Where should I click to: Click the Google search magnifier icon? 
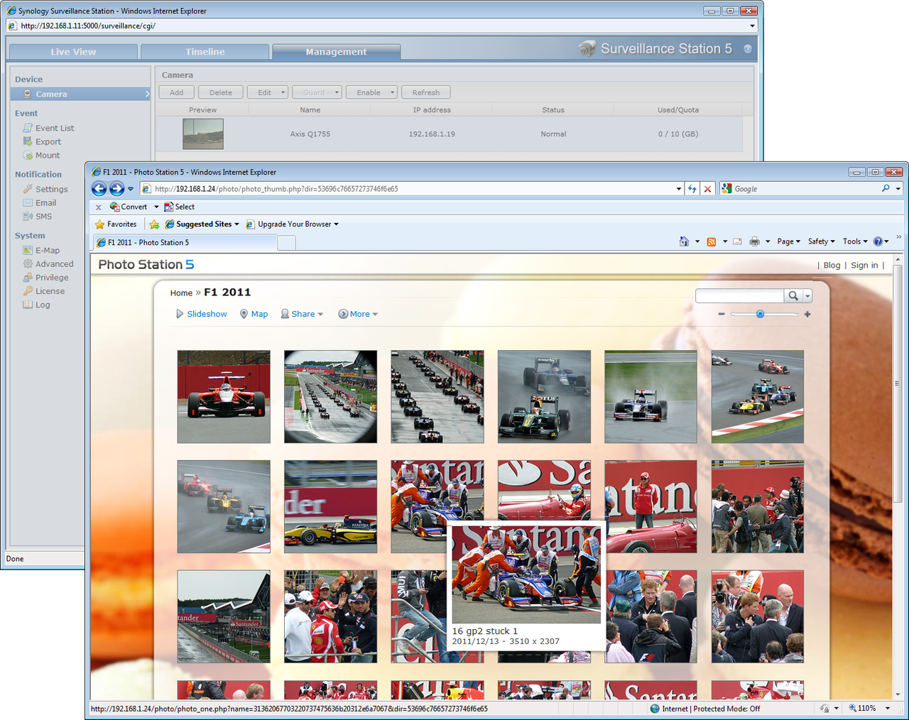(x=886, y=189)
